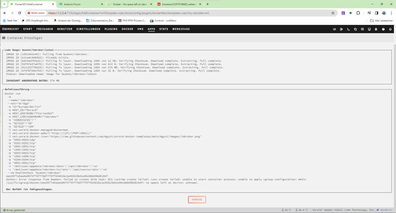Click the logout icon in Unraid navbar
The image size is (396, 213).
pos(341,29)
